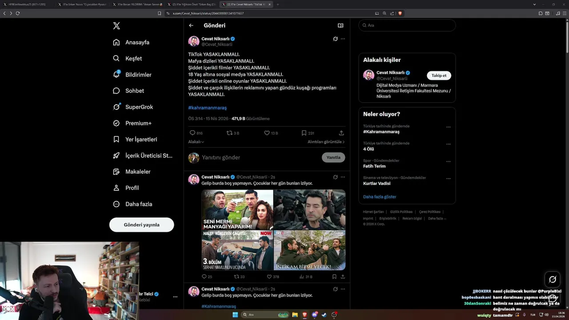
Task: Open top-right image of man with cameras
Action: point(310,210)
